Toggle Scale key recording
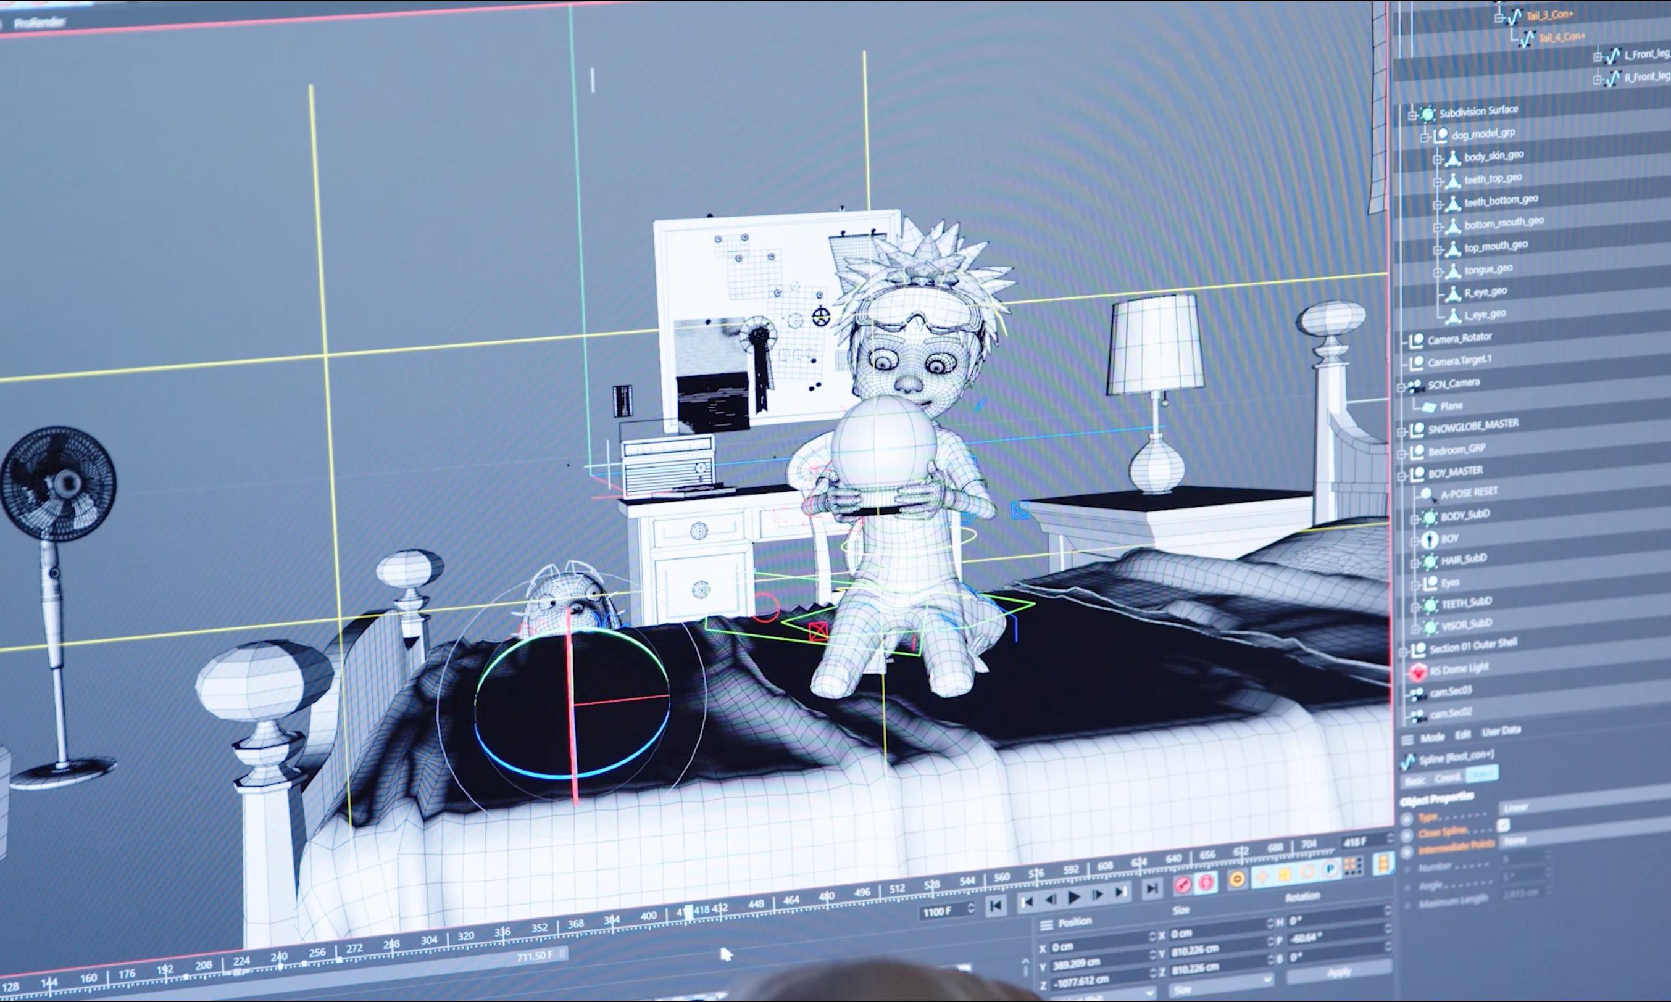 tap(1284, 874)
